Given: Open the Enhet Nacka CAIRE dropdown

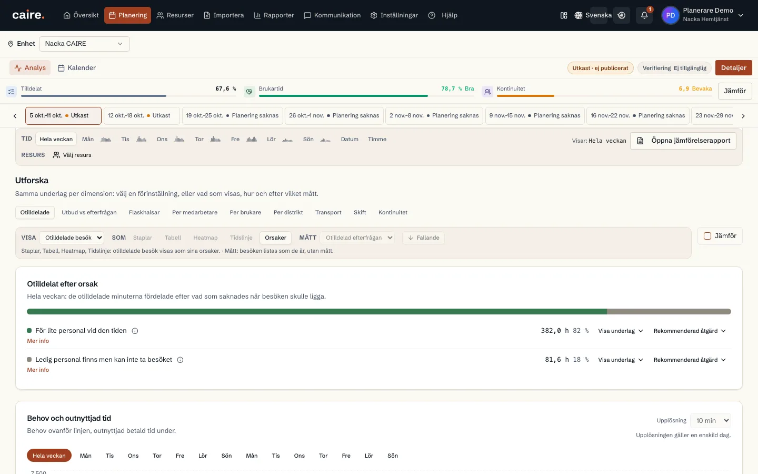Looking at the screenshot, I should (84, 44).
